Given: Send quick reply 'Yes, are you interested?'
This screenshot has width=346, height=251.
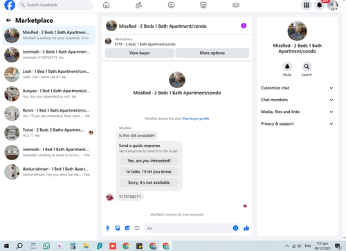Looking at the screenshot, I should 149,161.
